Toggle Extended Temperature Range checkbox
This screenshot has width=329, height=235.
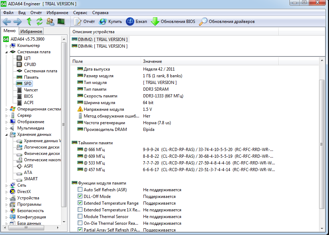click(x=80, y=203)
